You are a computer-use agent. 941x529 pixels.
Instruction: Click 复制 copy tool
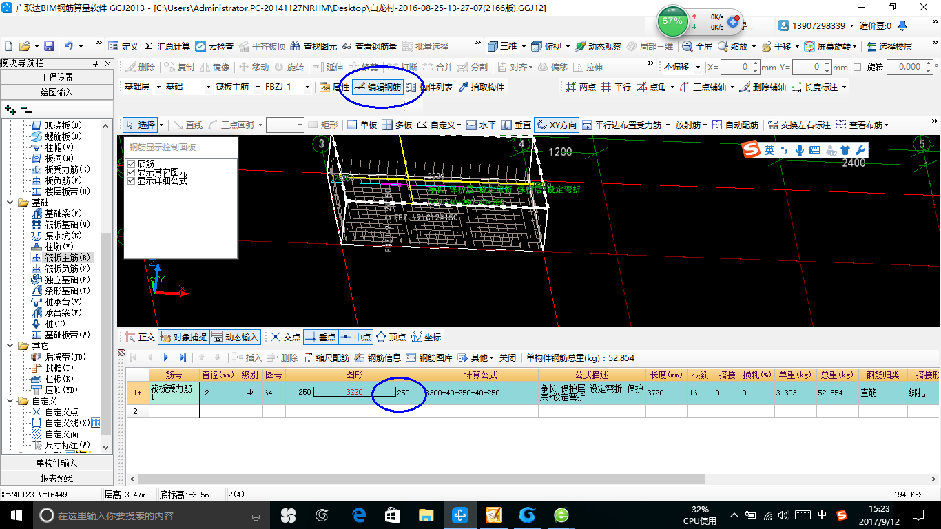(178, 67)
